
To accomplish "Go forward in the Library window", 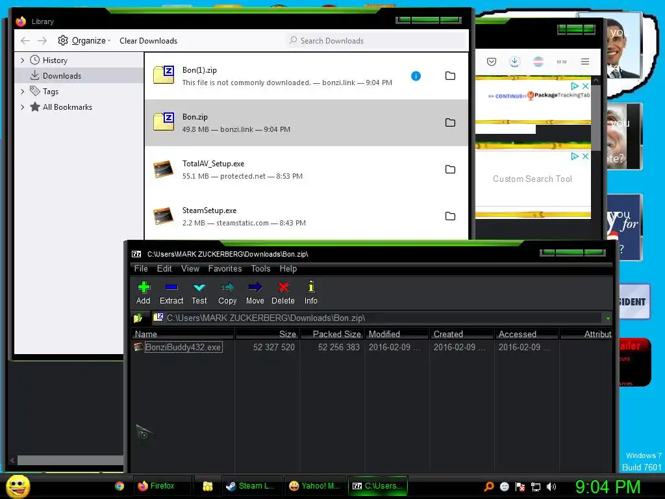I will point(42,41).
